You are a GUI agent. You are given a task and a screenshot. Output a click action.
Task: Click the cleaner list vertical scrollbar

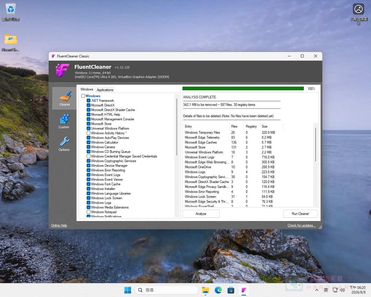pos(177,127)
